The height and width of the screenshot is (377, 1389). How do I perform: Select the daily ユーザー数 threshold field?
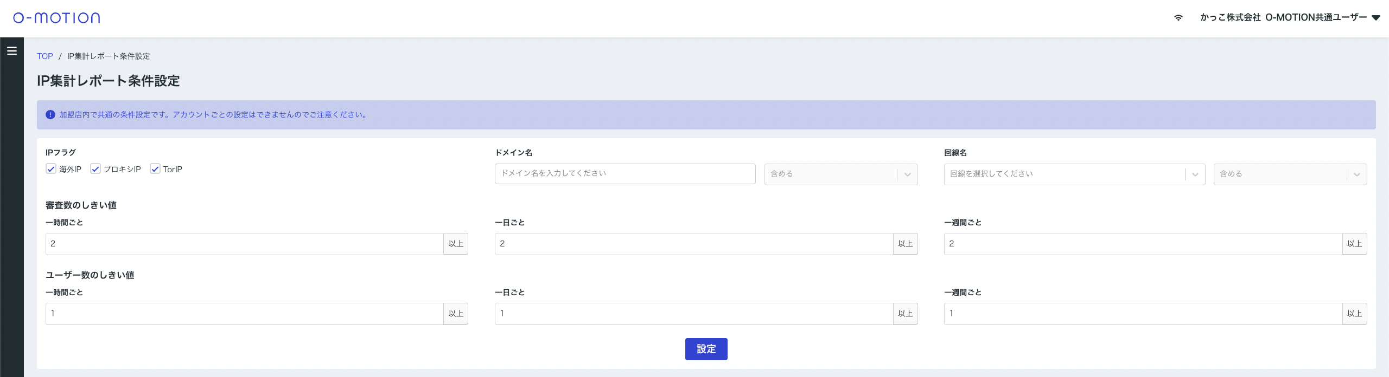(693, 314)
